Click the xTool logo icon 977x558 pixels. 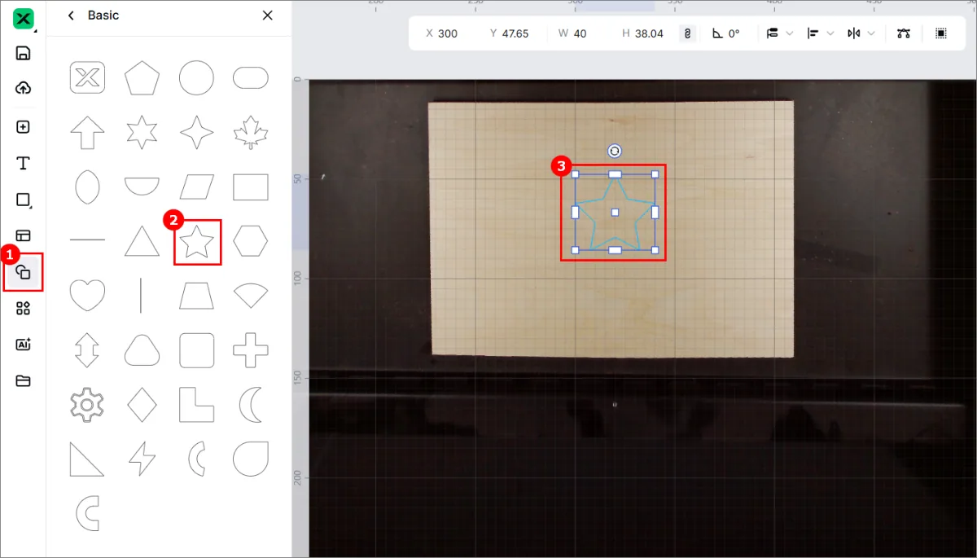[x=23, y=19]
